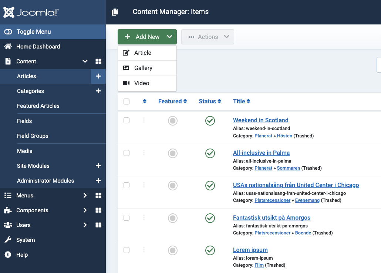Open the Platsrecensioner category link
This screenshot has height=273, width=381.
[x=272, y=200]
